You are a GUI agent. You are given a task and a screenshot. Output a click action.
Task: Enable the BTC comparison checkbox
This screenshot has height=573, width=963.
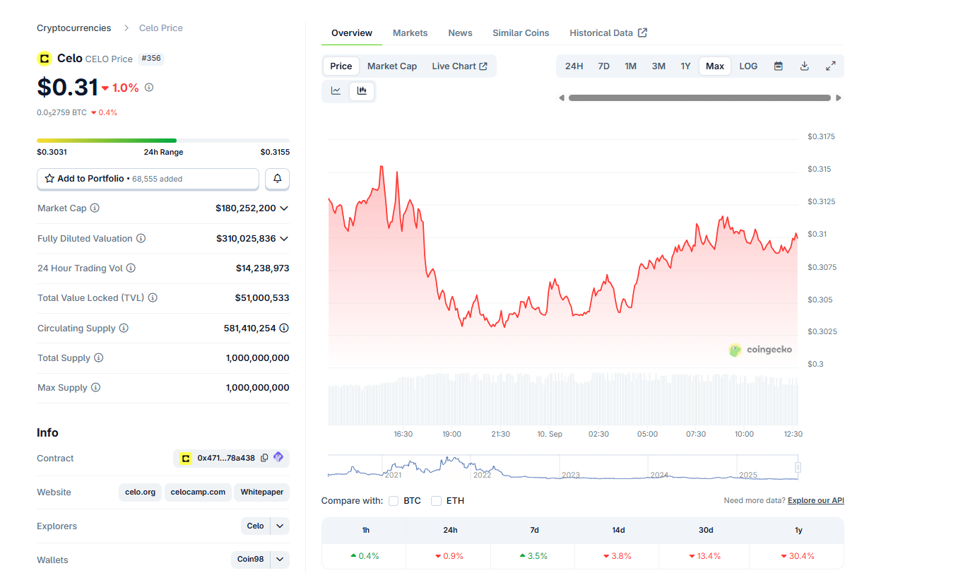pos(393,500)
